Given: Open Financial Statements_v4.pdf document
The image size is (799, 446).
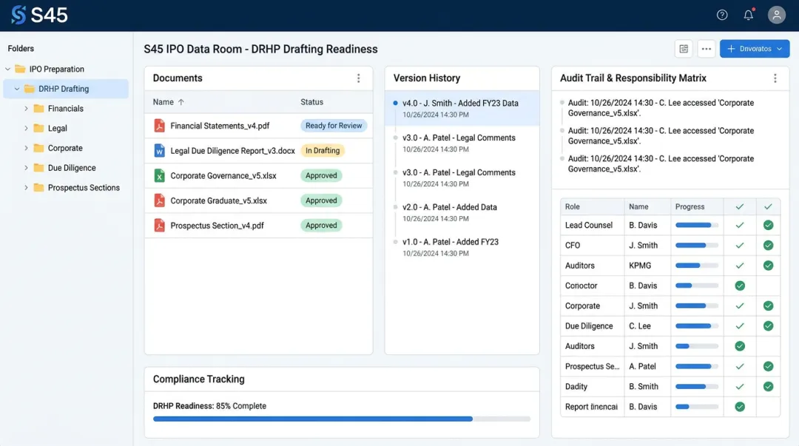Looking at the screenshot, I should pos(220,126).
